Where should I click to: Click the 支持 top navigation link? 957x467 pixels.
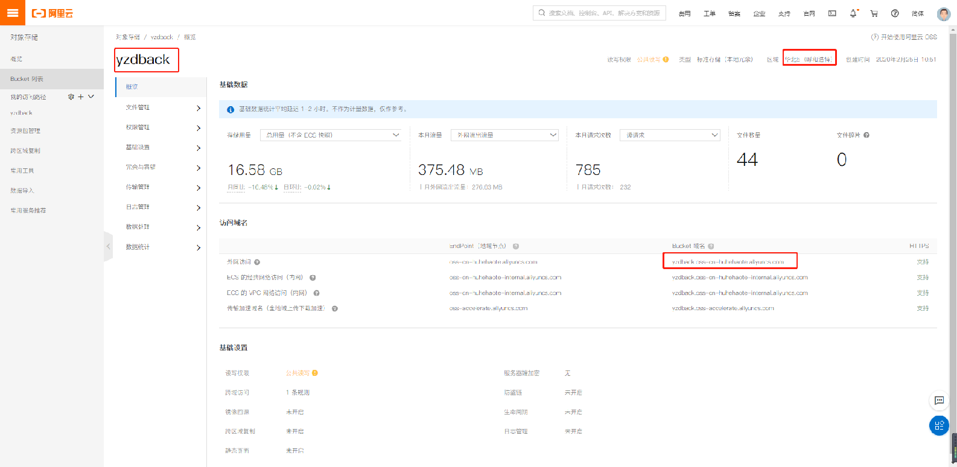click(x=784, y=13)
